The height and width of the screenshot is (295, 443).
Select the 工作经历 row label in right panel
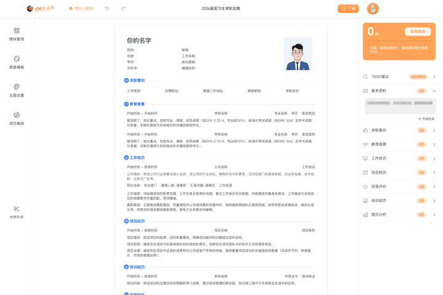378,158
